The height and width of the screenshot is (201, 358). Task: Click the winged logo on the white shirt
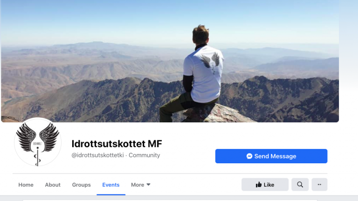pos(211,62)
